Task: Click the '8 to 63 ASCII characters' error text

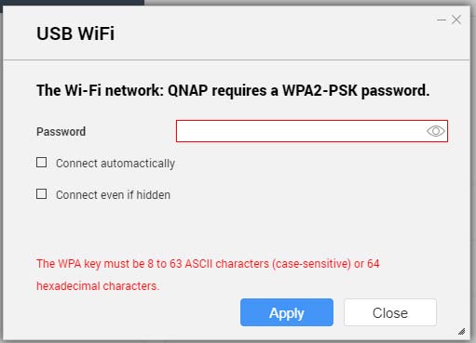Action: tap(209, 264)
